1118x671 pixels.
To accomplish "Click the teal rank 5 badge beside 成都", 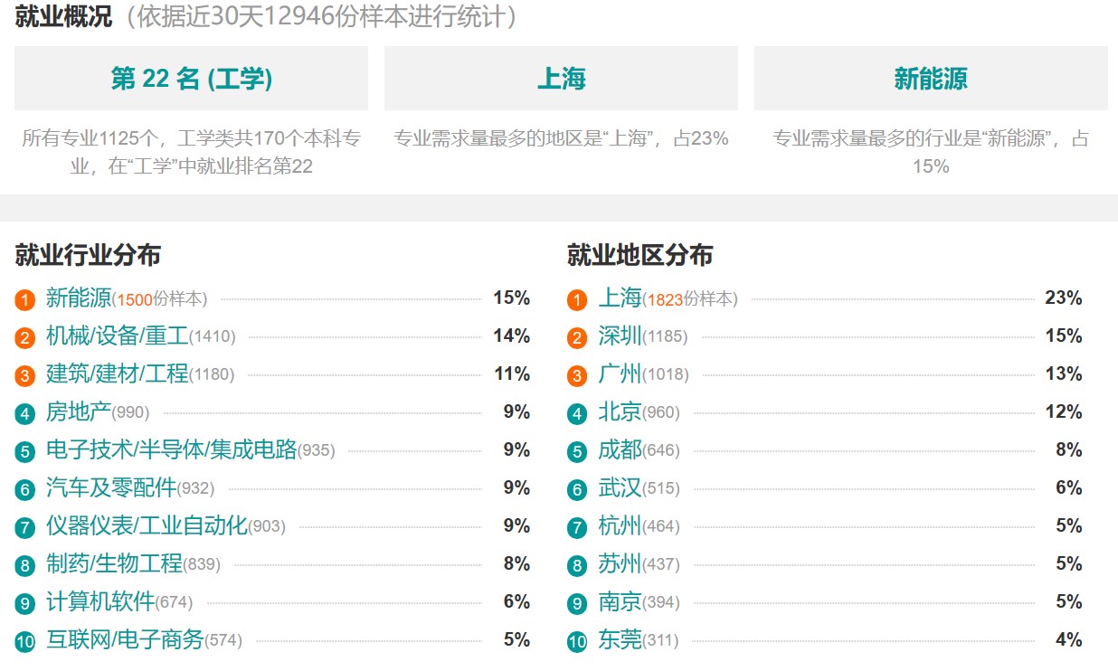I will coord(577,451).
